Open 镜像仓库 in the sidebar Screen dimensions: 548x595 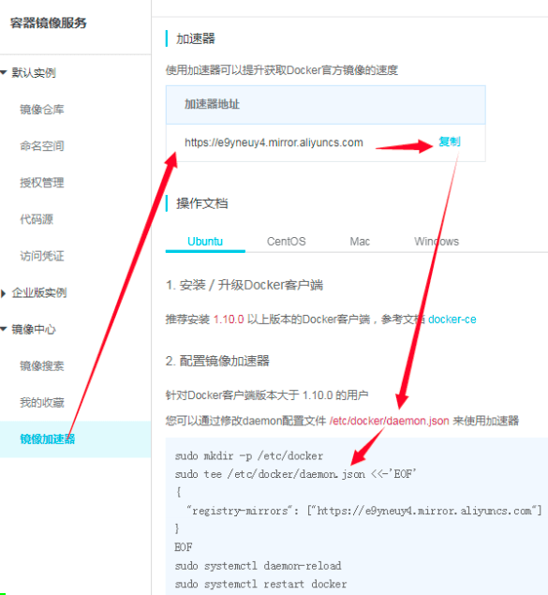[42, 110]
